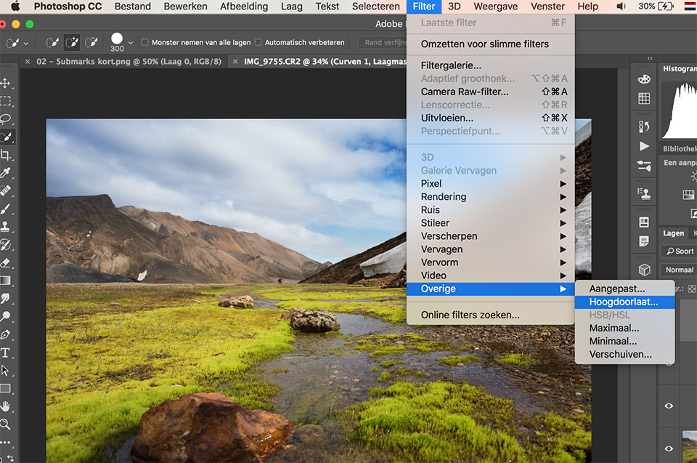Open the Swatches grid panel icon
This screenshot has height=463, width=697.
pyautogui.click(x=644, y=98)
